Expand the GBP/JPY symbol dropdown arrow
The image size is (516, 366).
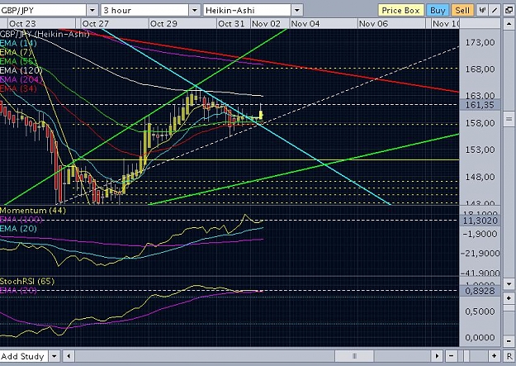tap(92, 10)
